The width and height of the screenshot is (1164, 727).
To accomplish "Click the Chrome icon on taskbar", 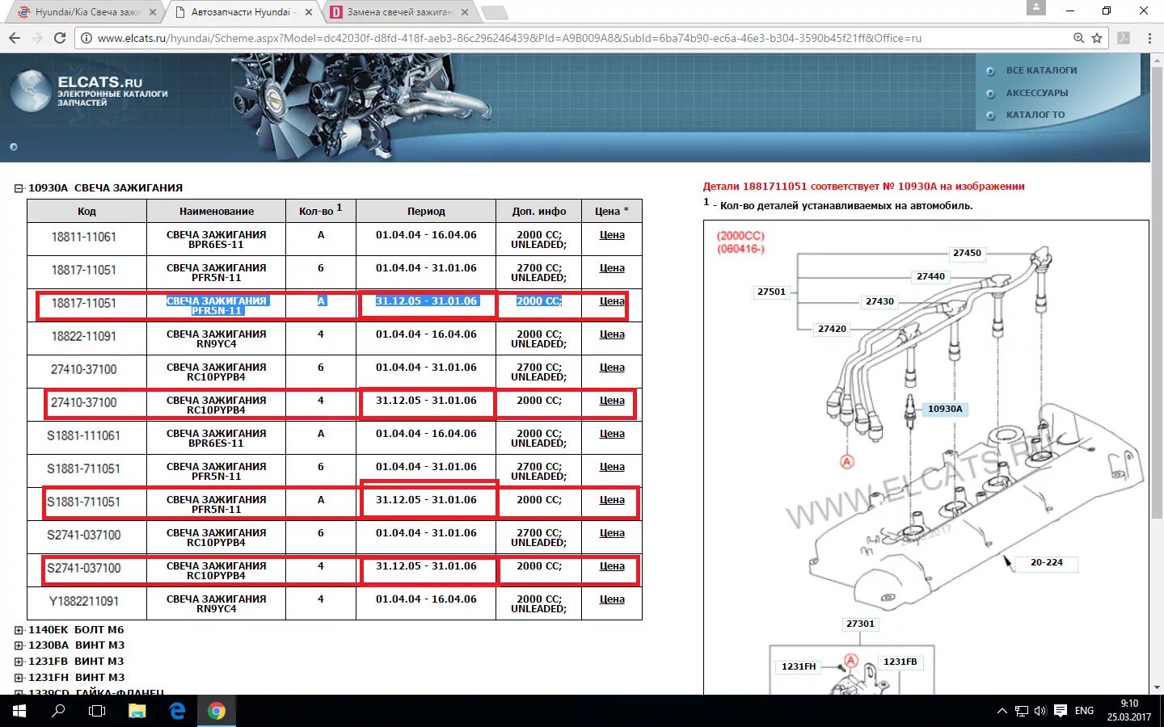I will click(x=216, y=711).
